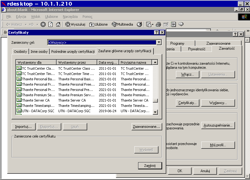Screen dimensions: 250x180
Task: Open the Ulubione menu in the menu bar
Action: click(51, 17)
